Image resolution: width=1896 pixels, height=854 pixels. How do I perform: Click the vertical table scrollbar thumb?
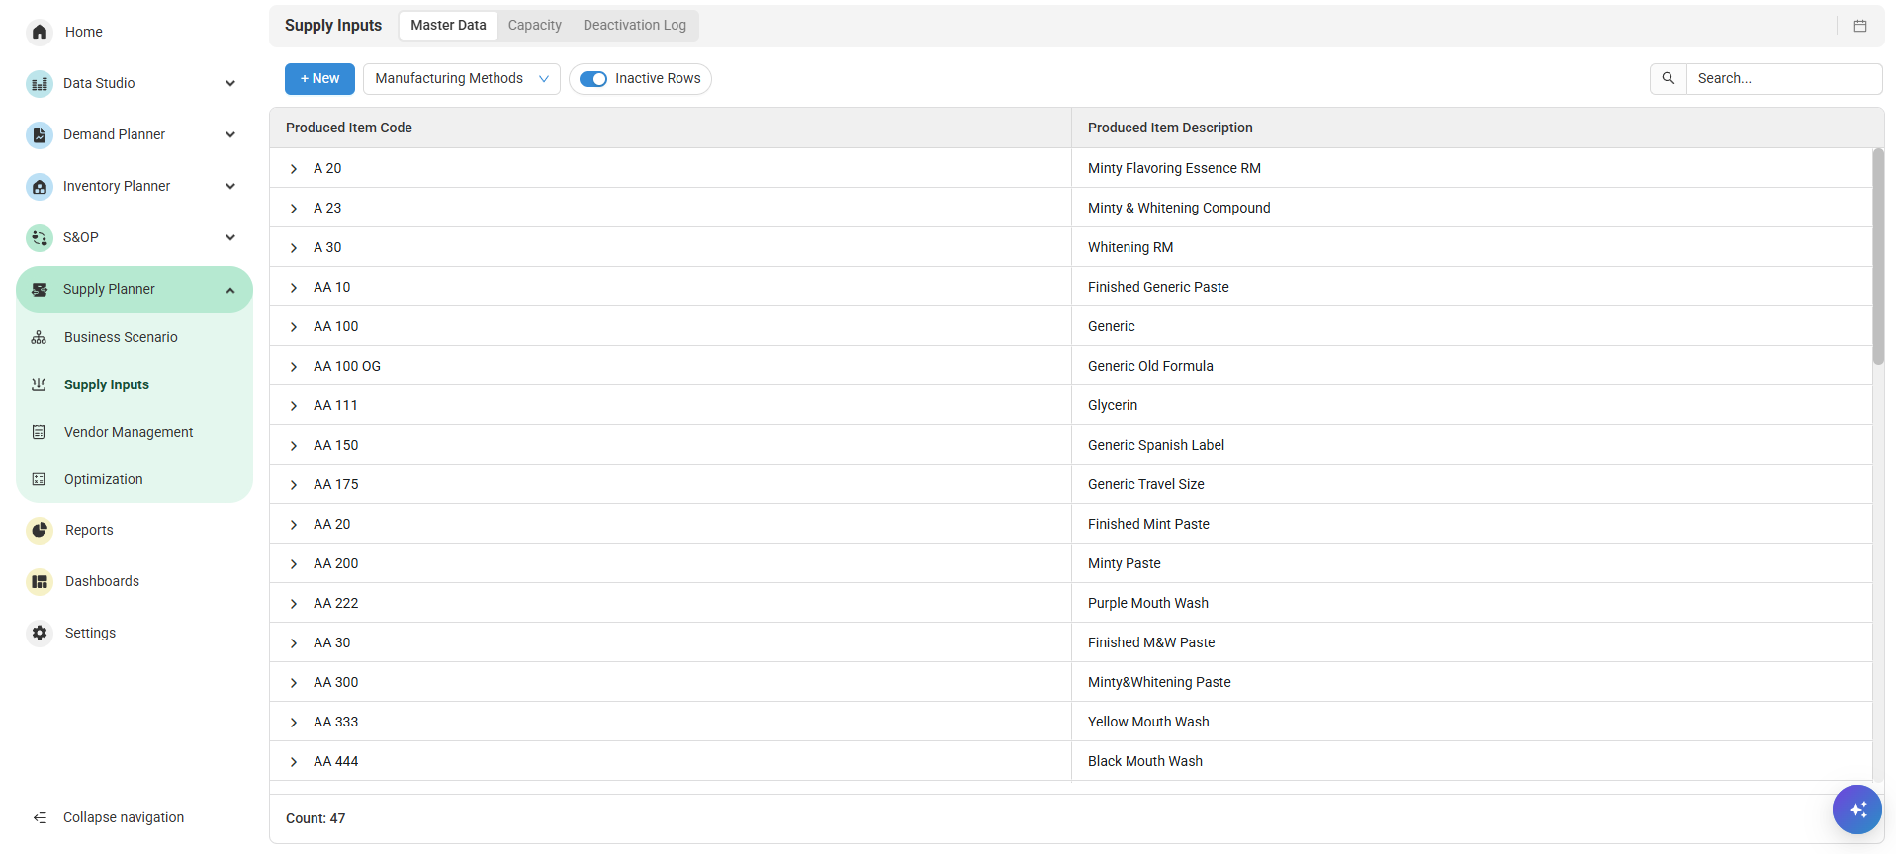click(1877, 257)
